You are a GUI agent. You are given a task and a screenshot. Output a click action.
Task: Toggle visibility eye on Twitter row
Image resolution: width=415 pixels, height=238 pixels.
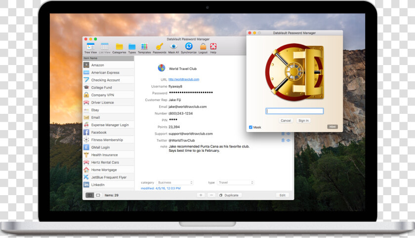[x=289, y=140]
